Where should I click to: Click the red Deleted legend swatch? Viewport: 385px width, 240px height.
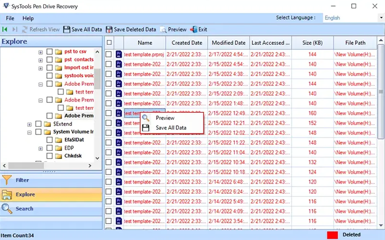click(332, 235)
